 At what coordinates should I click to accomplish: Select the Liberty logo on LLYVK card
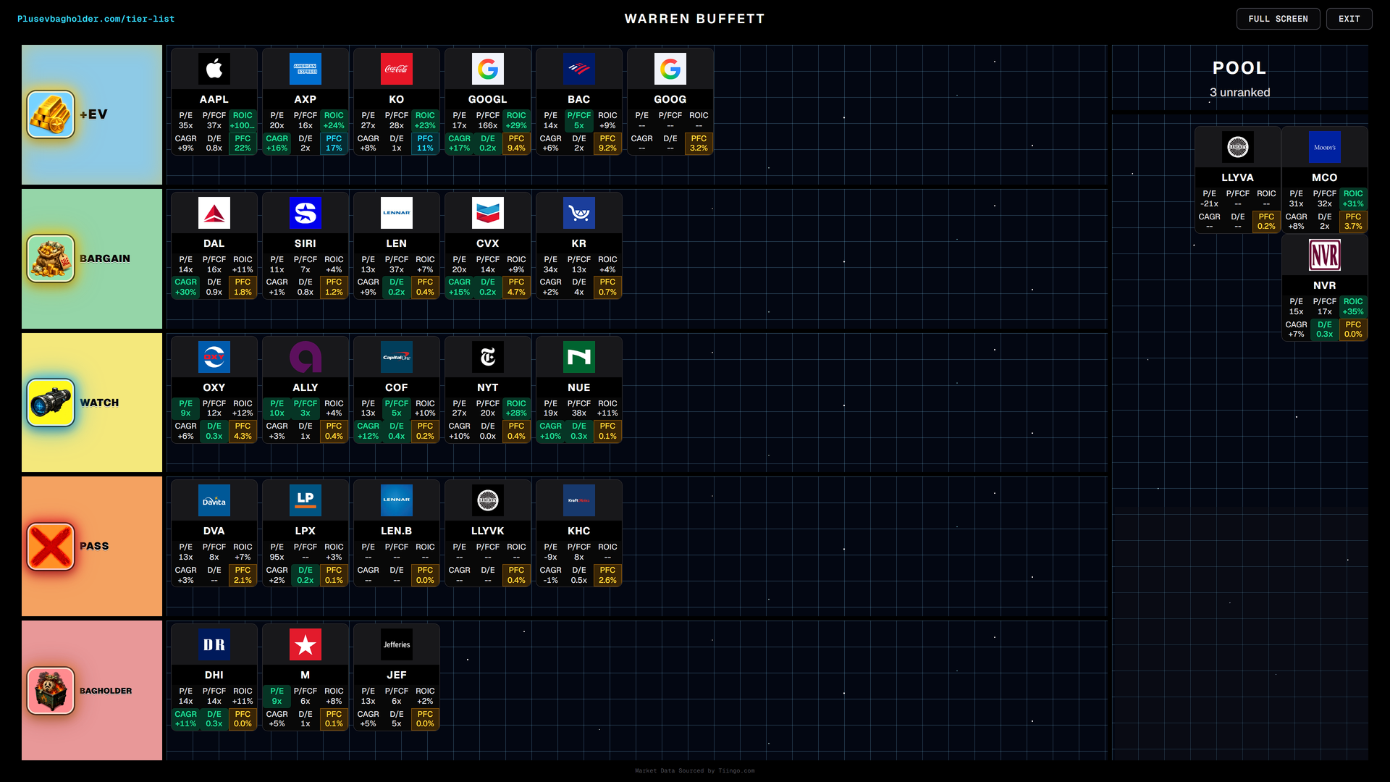pyautogui.click(x=488, y=500)
